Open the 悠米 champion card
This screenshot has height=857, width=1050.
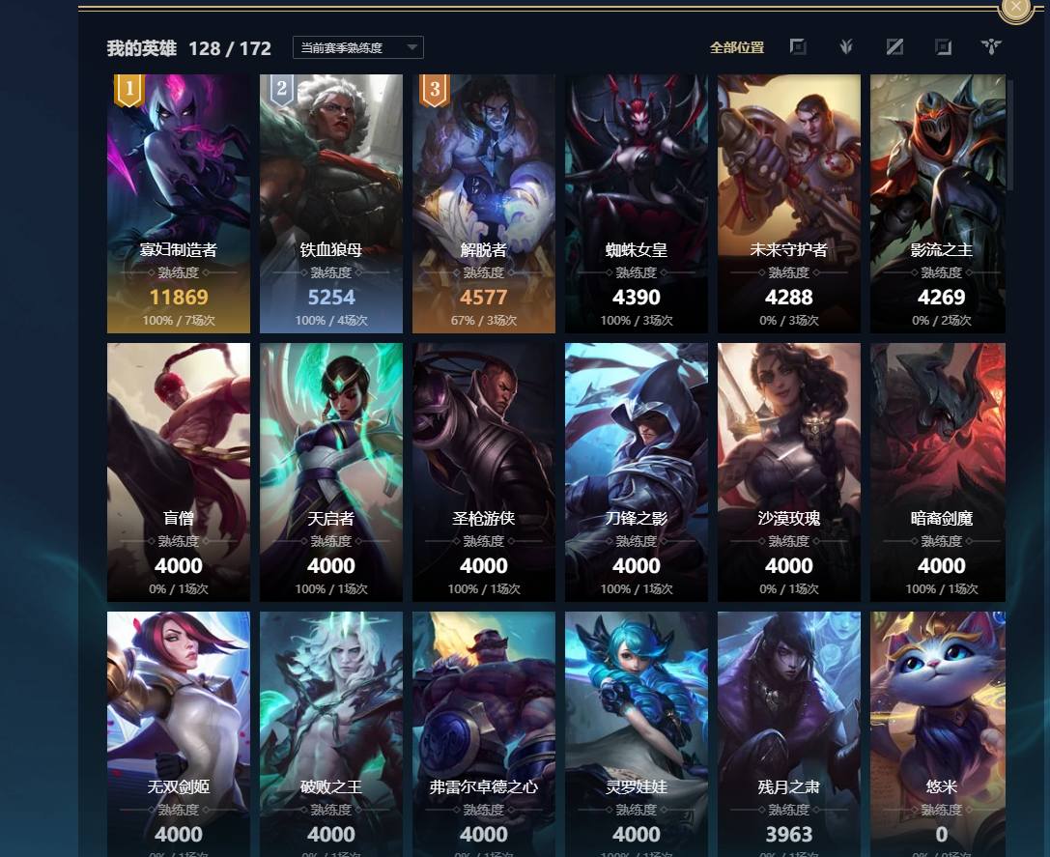point(938,733)
